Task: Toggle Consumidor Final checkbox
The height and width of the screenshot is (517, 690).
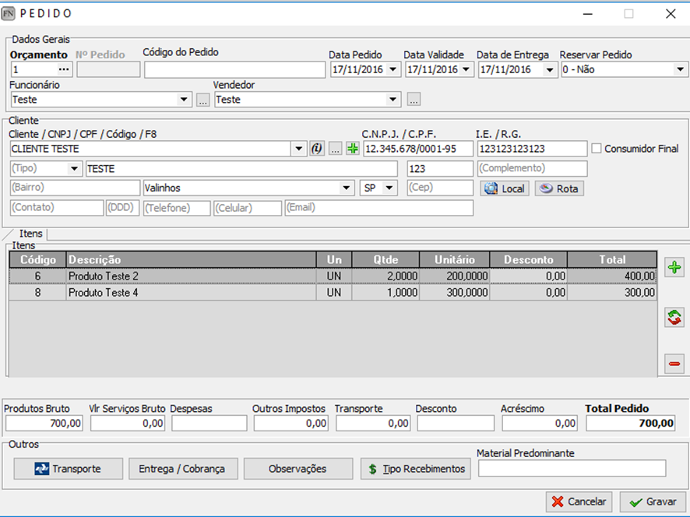Action: point(597,149)
